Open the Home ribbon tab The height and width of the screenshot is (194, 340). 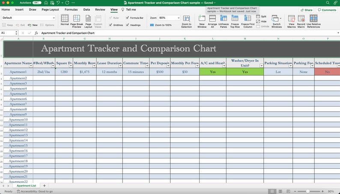pyautogui.click(x=6, y=9)
